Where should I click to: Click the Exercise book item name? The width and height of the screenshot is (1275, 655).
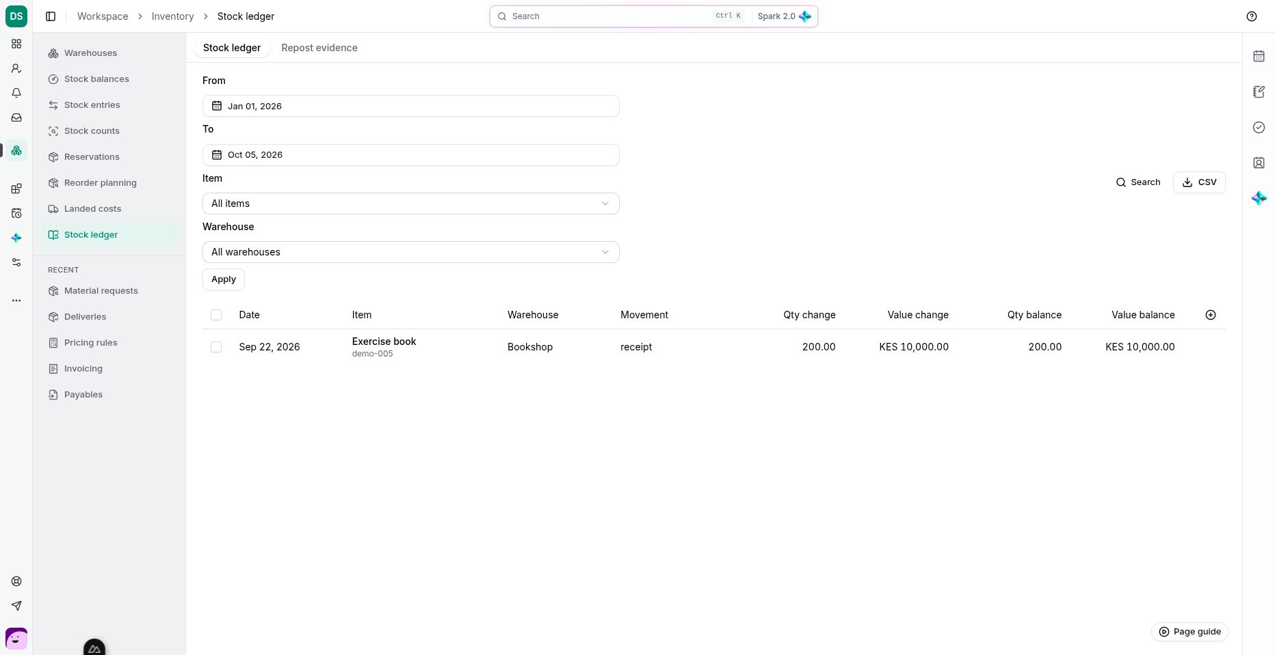(x=384, y=342)
